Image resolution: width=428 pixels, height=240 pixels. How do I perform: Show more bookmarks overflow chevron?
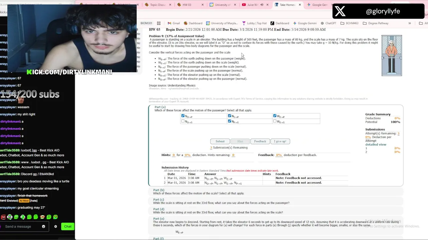410,23
